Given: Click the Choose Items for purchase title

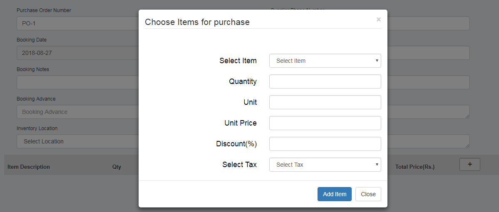Looking at the screenshot, I should tap(197, 22).
